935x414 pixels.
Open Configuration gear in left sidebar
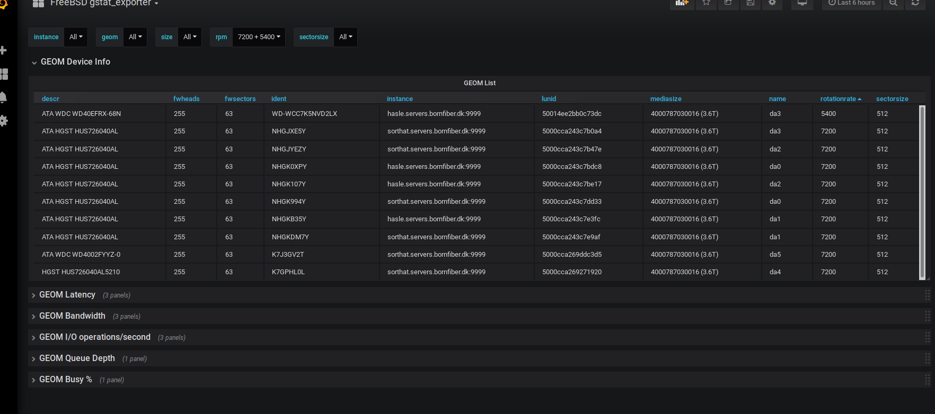3,121
